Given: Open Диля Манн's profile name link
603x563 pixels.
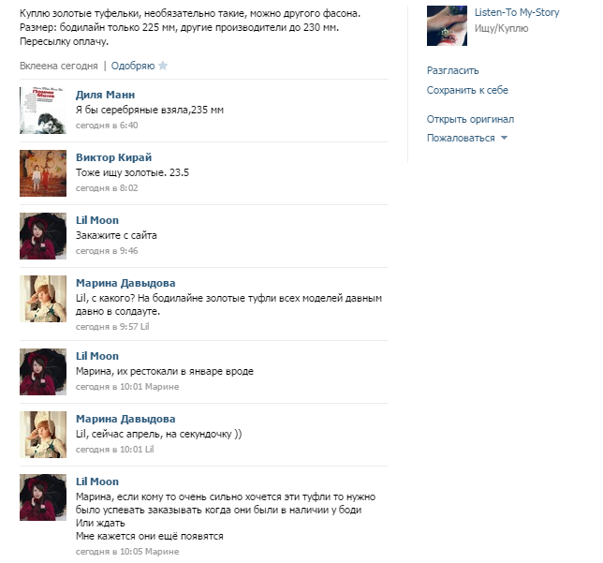Looking at the screenshot, I should click(106, 95).
